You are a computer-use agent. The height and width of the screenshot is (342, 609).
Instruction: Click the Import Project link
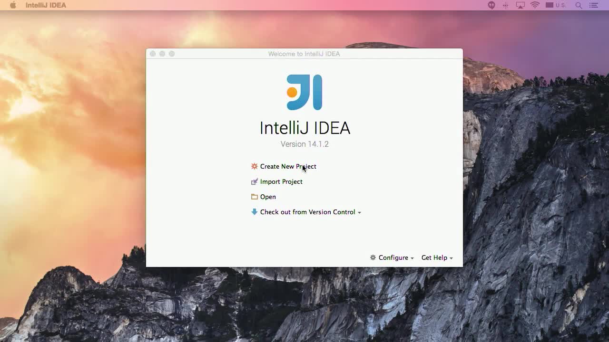[x=281, y=181]
